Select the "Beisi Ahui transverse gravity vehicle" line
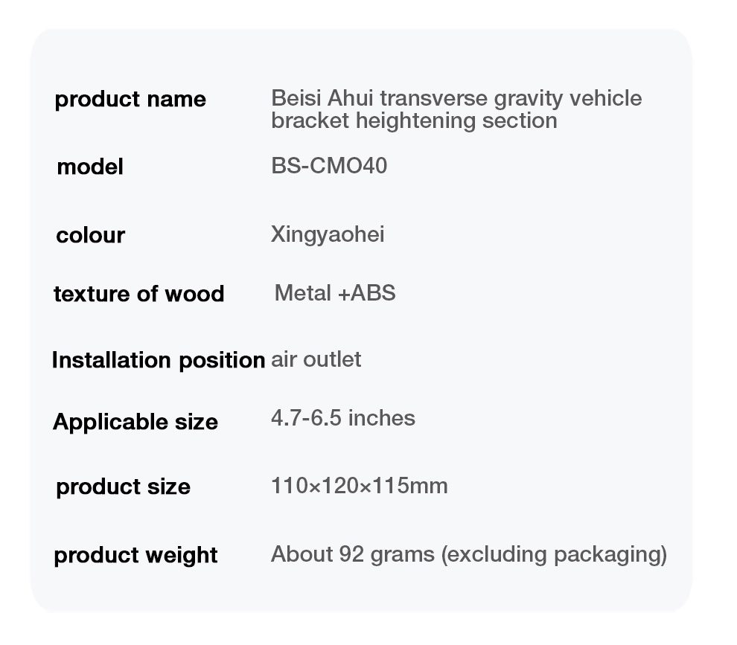The image size is (737, 645). click(x=456, y=98)
